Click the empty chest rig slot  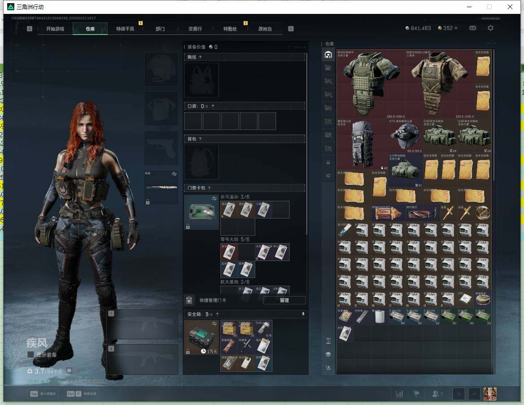coord(201,80)
